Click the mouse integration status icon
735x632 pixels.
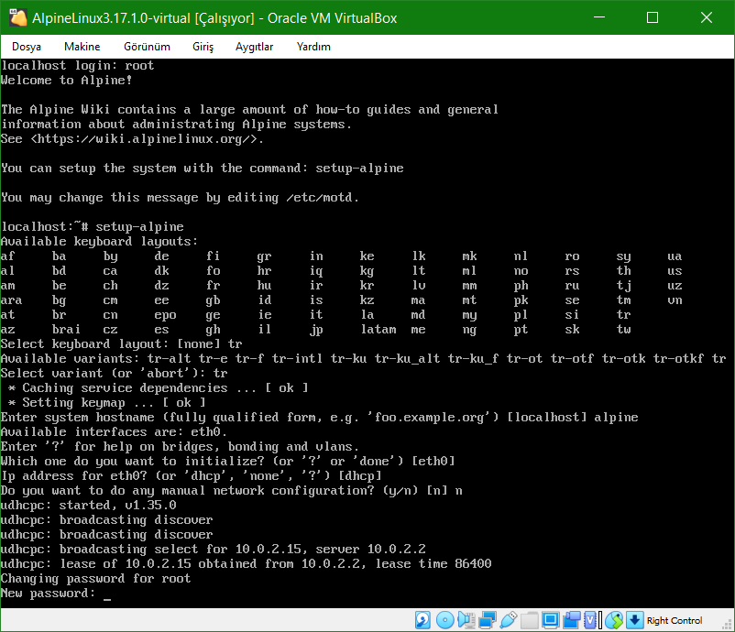(614, 620)
